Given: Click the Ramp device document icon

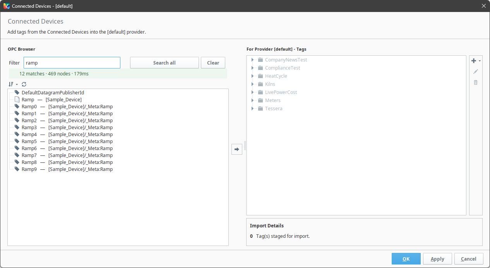Looking at the screenshot, I should pyautogui.click(x=17, y=99).
